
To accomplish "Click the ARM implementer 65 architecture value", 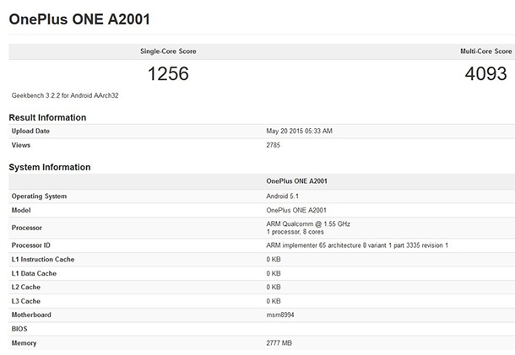I will point(357,245).
